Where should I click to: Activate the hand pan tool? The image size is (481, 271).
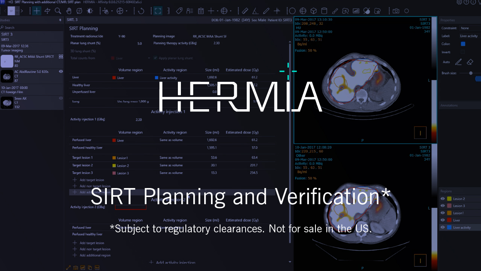pos(69,11)
